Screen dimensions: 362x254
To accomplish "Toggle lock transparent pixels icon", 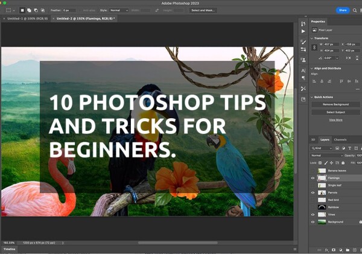I will pos(320,163).
